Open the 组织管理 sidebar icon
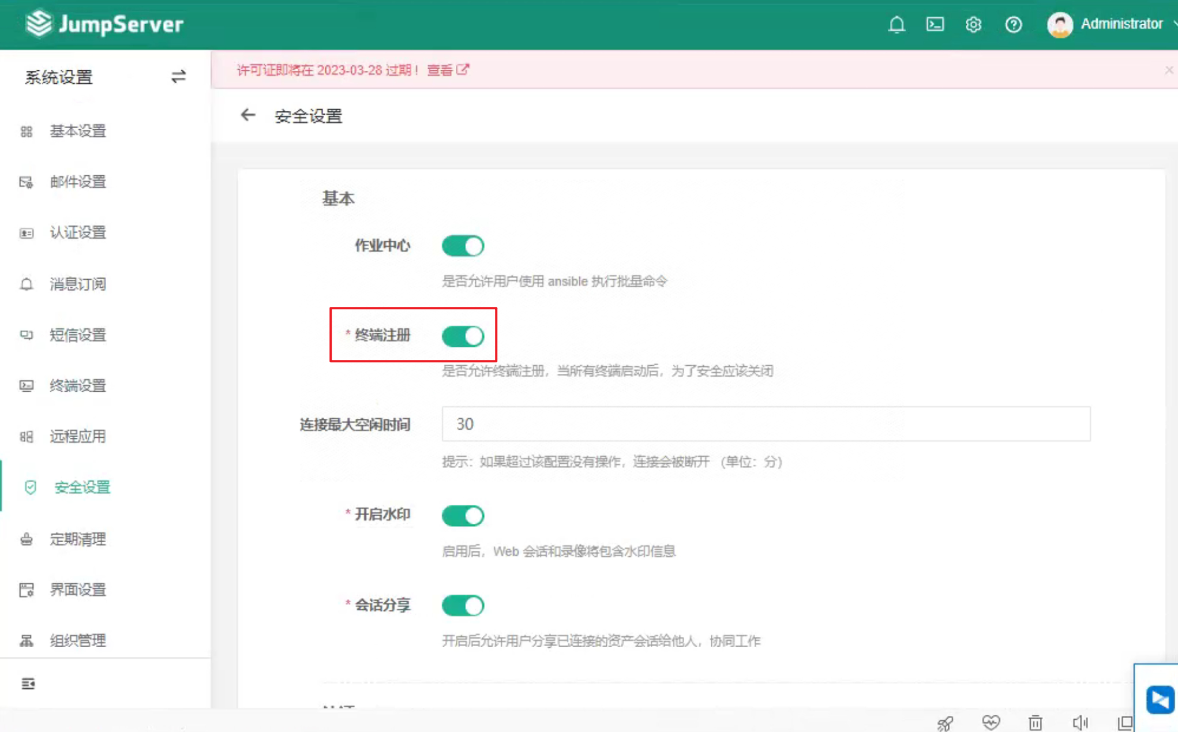Screen dimensions: 1178x732 [27, 640]
